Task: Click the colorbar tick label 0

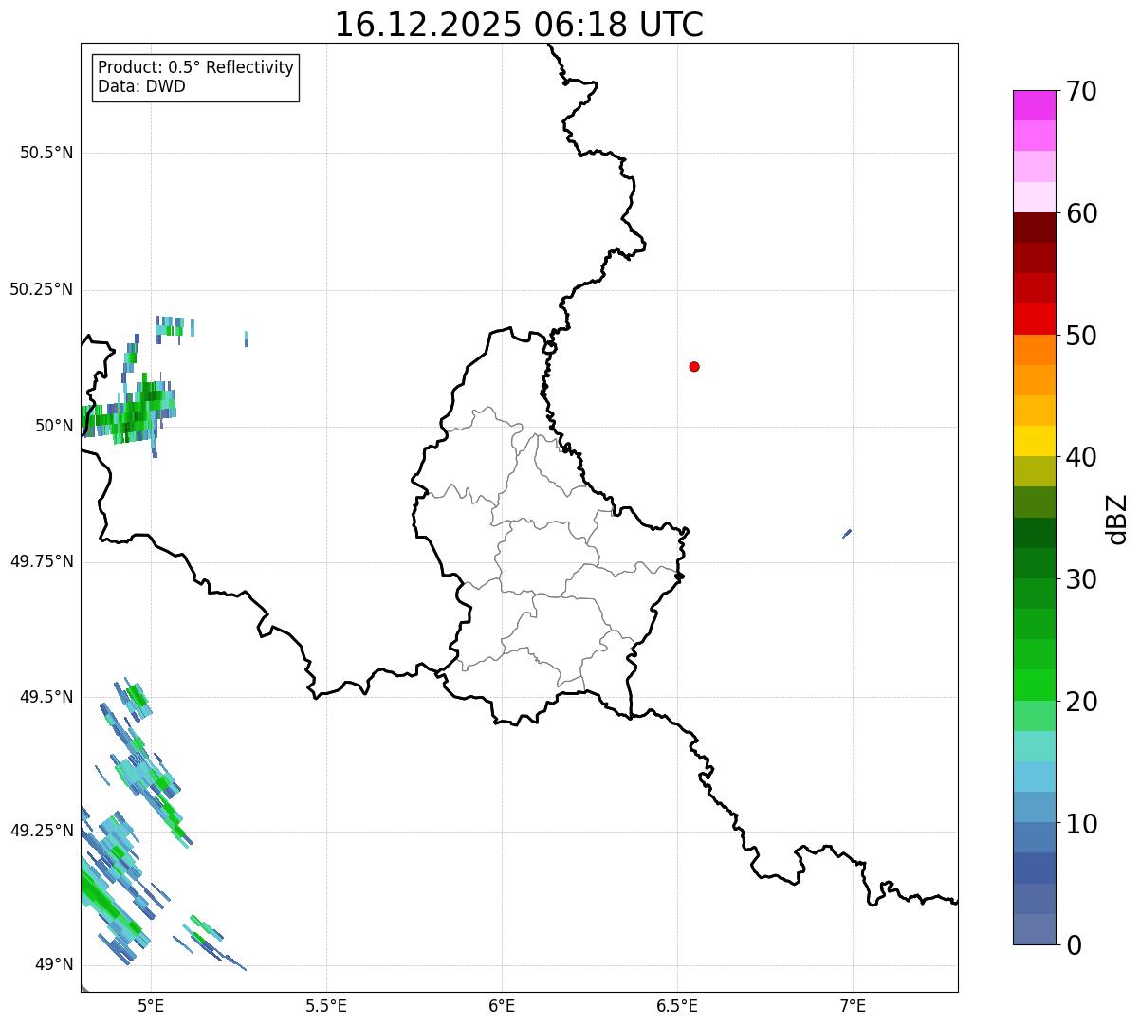Action: [1074, 945]
